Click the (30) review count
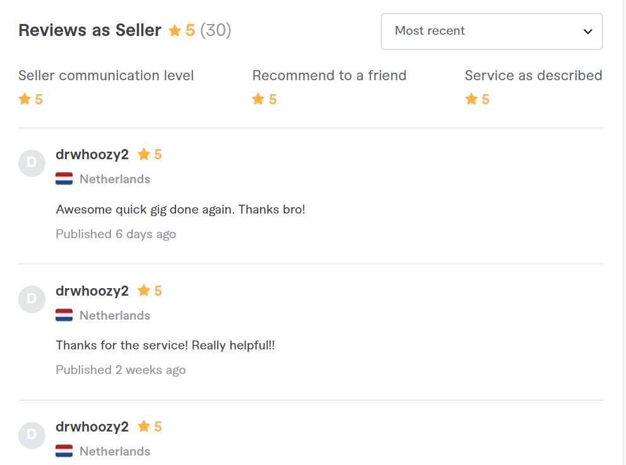 pos(216,30)
